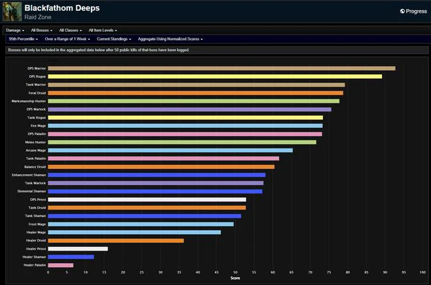
Task: Open the Damage metric dropdown
Action: 15,30
